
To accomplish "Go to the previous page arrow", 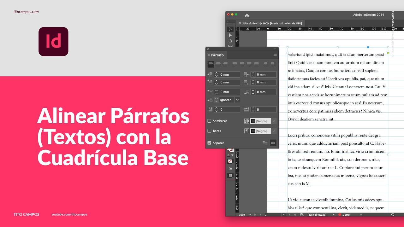I will point(260,215).
